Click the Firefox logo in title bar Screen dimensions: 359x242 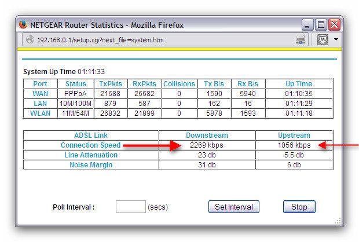click(x=23, y=24)
